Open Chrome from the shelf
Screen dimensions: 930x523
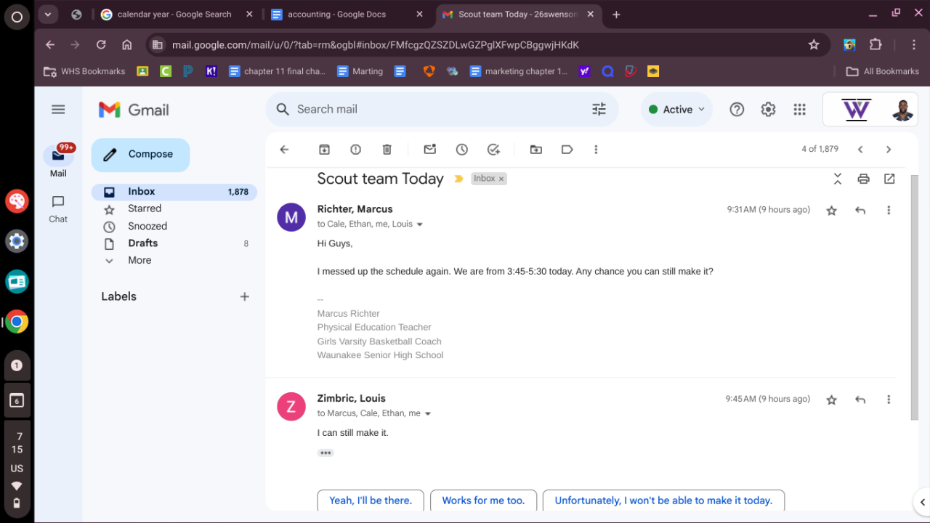[x=17, y=321]
